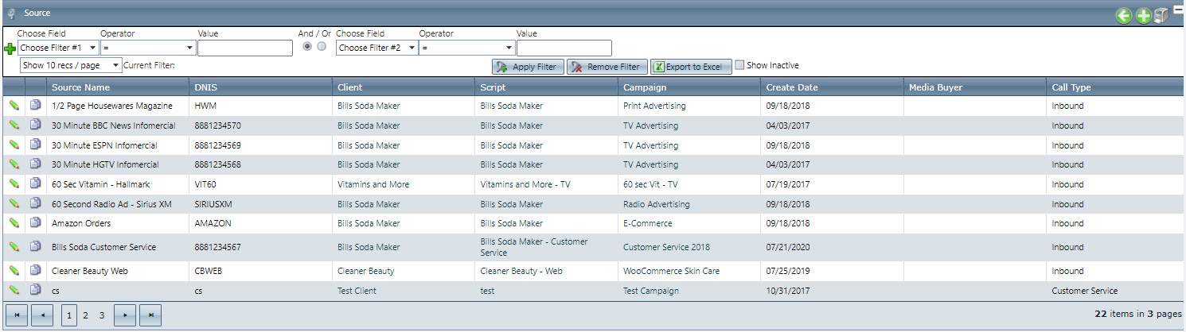Click pencil icon for 60 Sec Vitamin - Hallmark
Viewport: 1186px width, 332px height.
(x=14, y=184)
